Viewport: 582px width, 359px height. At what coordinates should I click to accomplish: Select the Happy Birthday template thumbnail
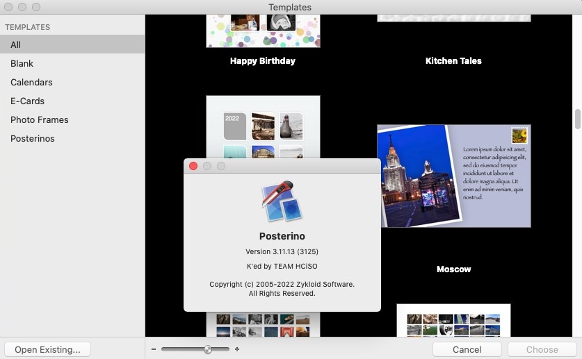(x=263, y=31)
